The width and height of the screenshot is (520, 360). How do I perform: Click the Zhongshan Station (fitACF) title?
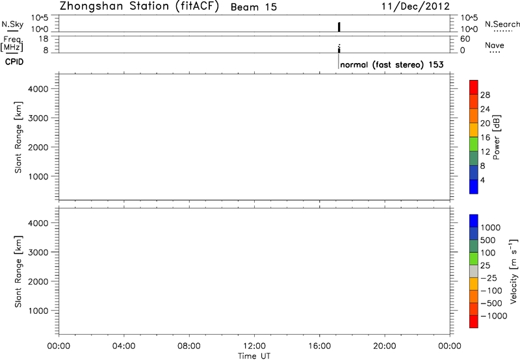(x=139, y=6)
